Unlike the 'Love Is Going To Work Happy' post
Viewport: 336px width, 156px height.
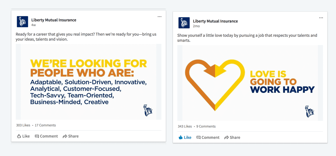(185, 137)
